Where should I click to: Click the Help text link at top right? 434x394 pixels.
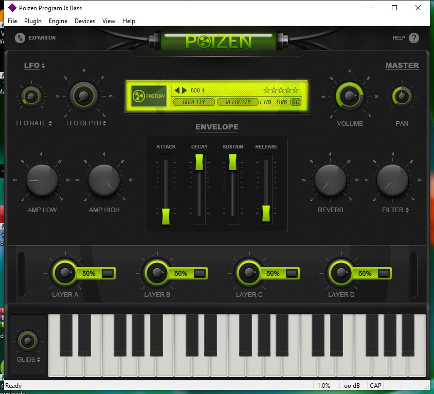[x=399, y=38]
